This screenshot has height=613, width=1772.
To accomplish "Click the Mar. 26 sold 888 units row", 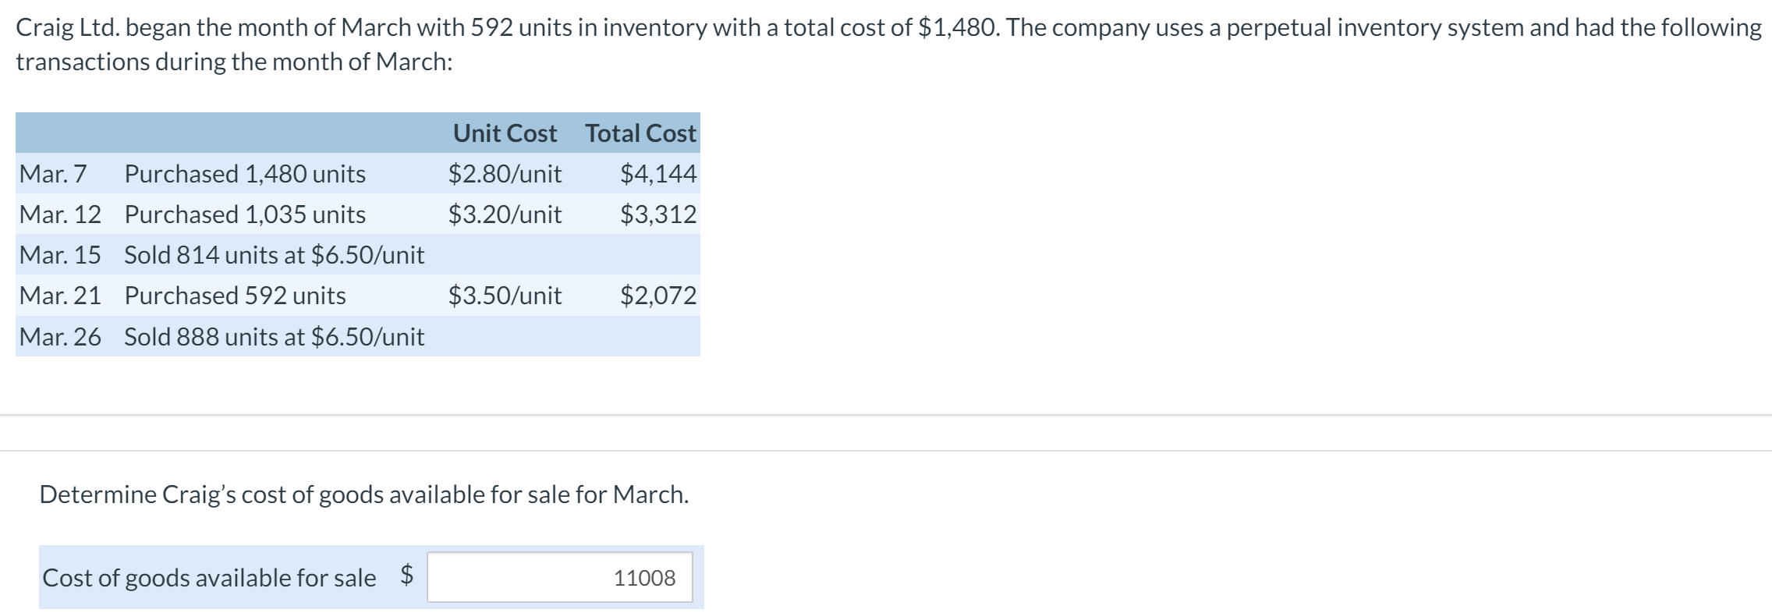I will (357, 336).
